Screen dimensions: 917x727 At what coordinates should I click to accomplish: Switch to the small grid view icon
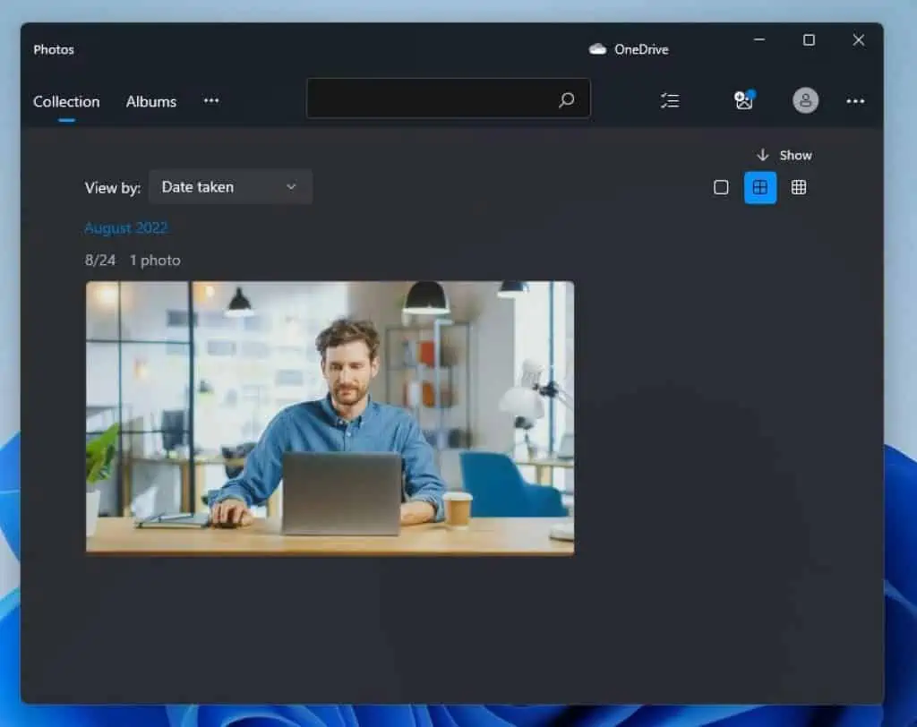[798, 187]
